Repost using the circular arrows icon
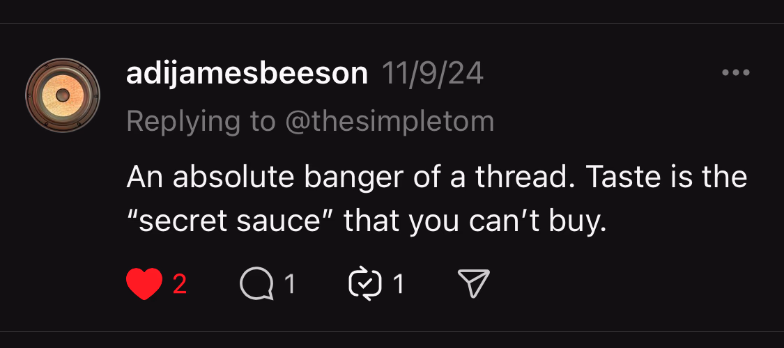784x348 pixels. 365,283
